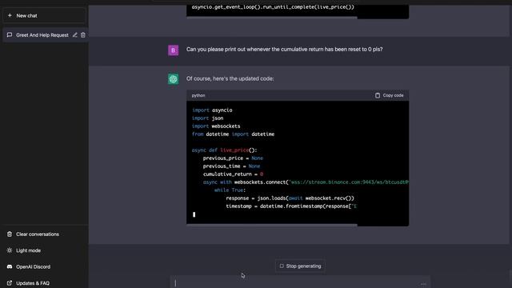Viewport: 512px width, 288px height.
Task: Click the Discord logo icon
Action: click(10, 266)
